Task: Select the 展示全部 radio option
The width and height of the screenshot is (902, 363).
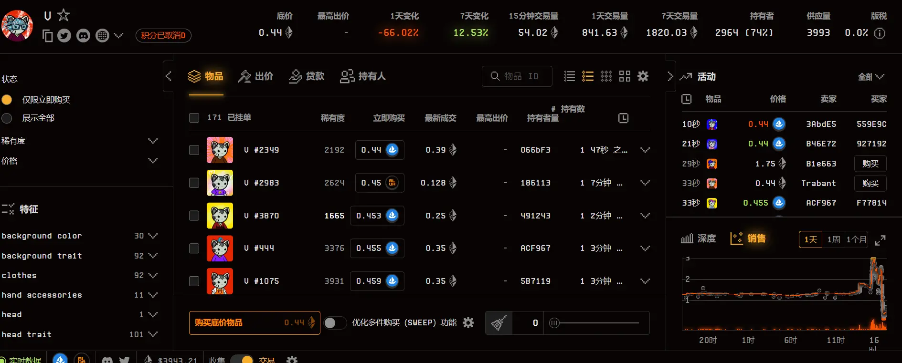Action: point(7,118)
